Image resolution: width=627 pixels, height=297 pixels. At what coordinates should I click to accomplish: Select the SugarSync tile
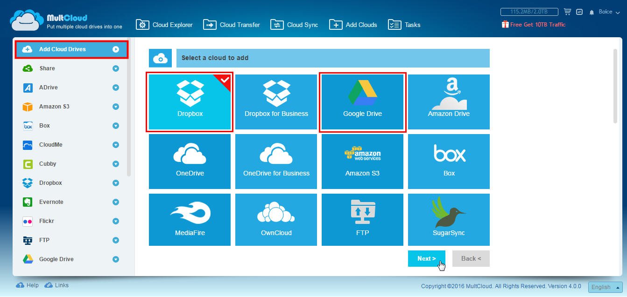(x=449, y=220)
